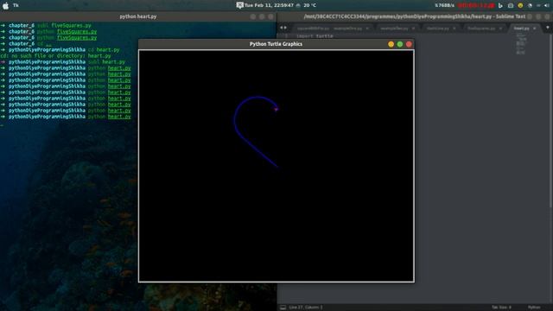Image resolution: width=553 pixels, height=311 pixels.
Task: Click the weather icon beside 20 °C
Action: click(298, 5)
